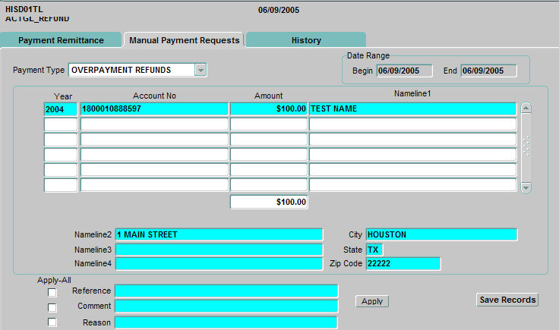Expand the Payment Type dropdown
Screen dimensions: 559x330
[201, 71]
